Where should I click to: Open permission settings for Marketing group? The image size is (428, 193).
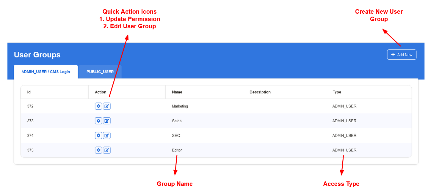point(98,106)
